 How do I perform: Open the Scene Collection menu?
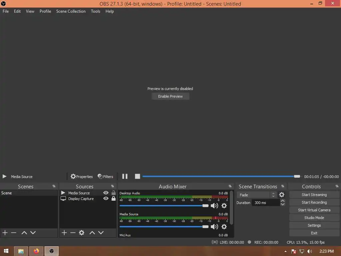tap(71, 11)
